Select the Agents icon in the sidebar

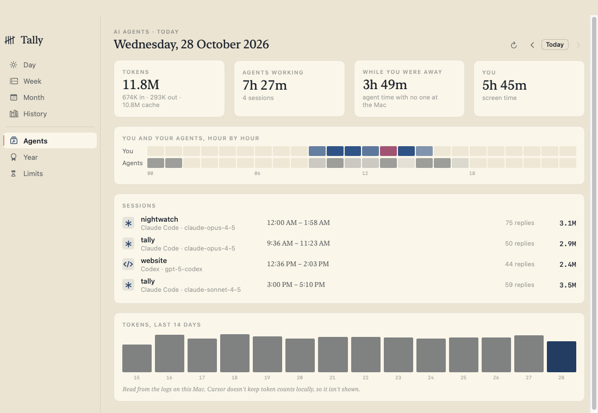pos(14,141)
